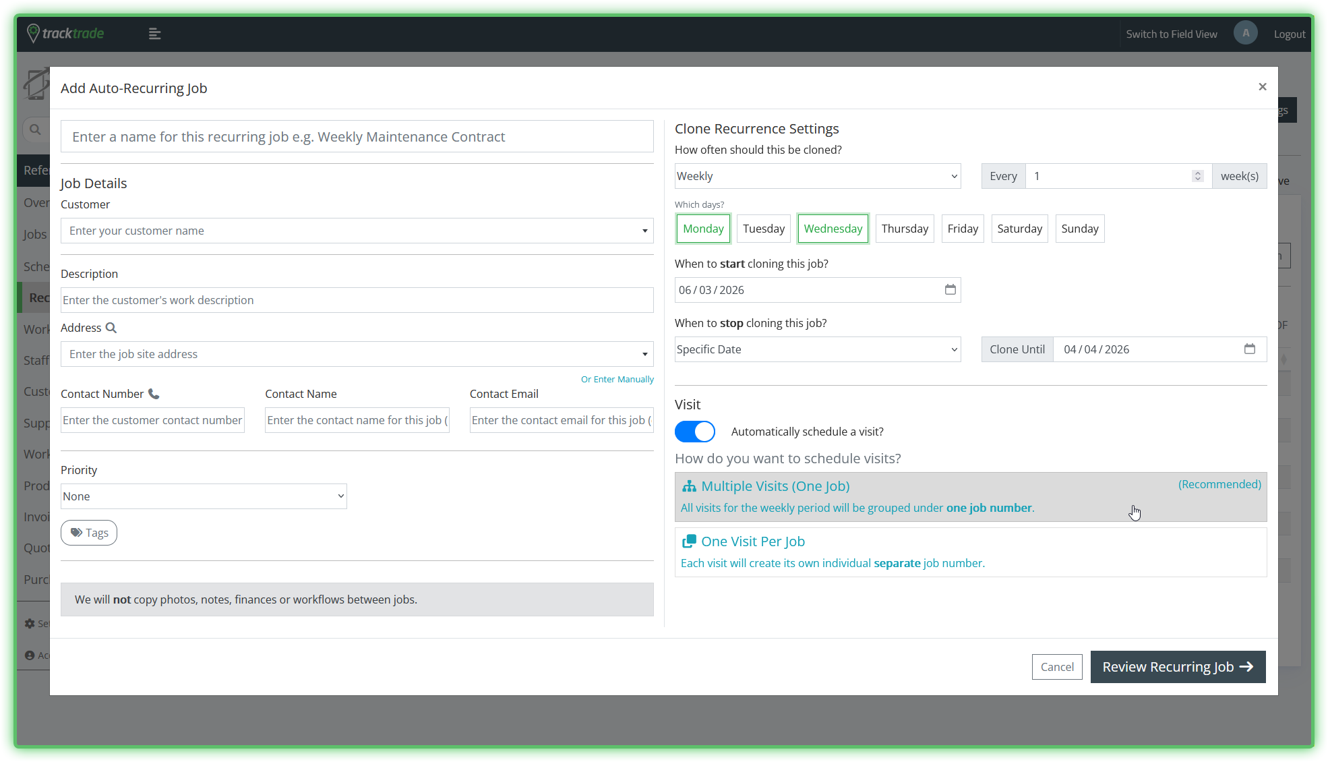Deselect Monday as a cloning day
1328x762 pixels.
tap(703, 229)
